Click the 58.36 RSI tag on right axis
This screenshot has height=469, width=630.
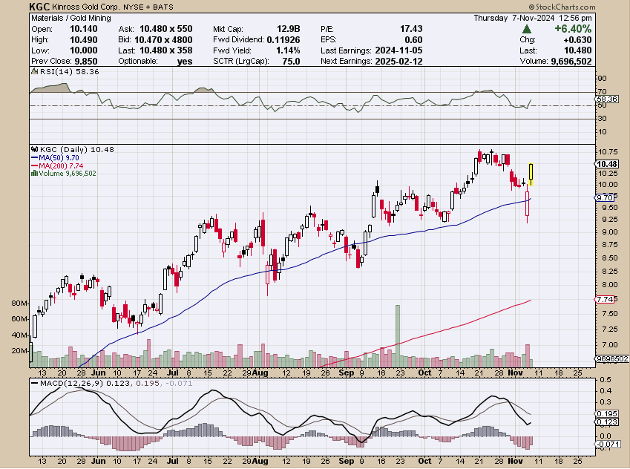607,99
